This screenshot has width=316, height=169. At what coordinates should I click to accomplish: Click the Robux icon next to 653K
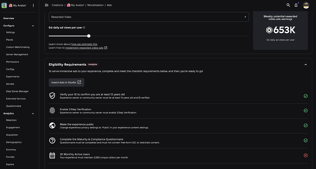[x=269, y=30]
